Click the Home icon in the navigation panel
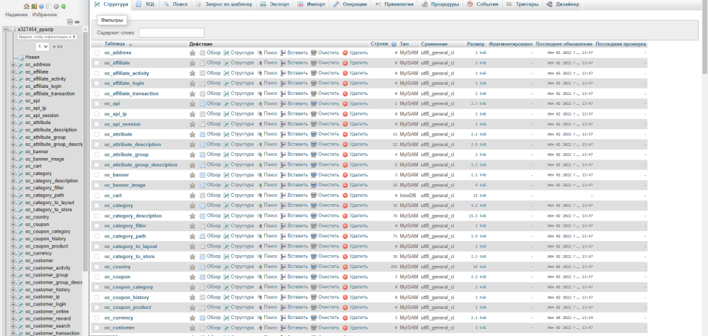Screen dimensions: 708x336 coord(26,6)
